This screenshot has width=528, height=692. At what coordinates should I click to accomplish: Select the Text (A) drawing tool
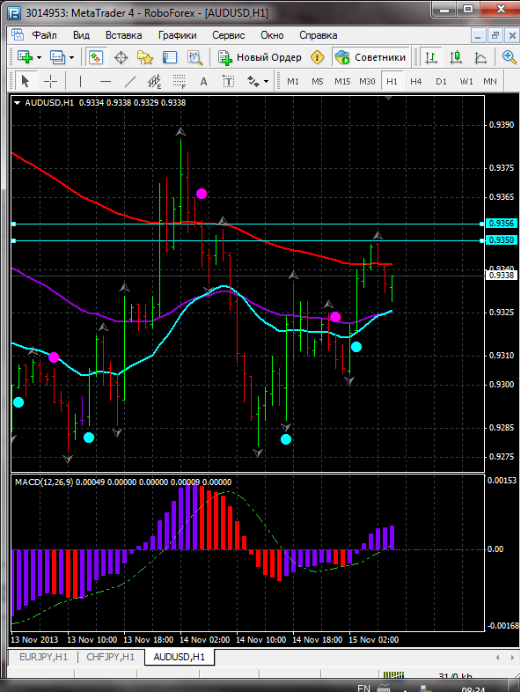[203, 81]
